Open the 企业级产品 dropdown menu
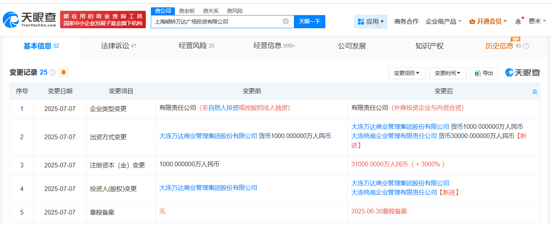Screen dimensions: 551x225 444,22
